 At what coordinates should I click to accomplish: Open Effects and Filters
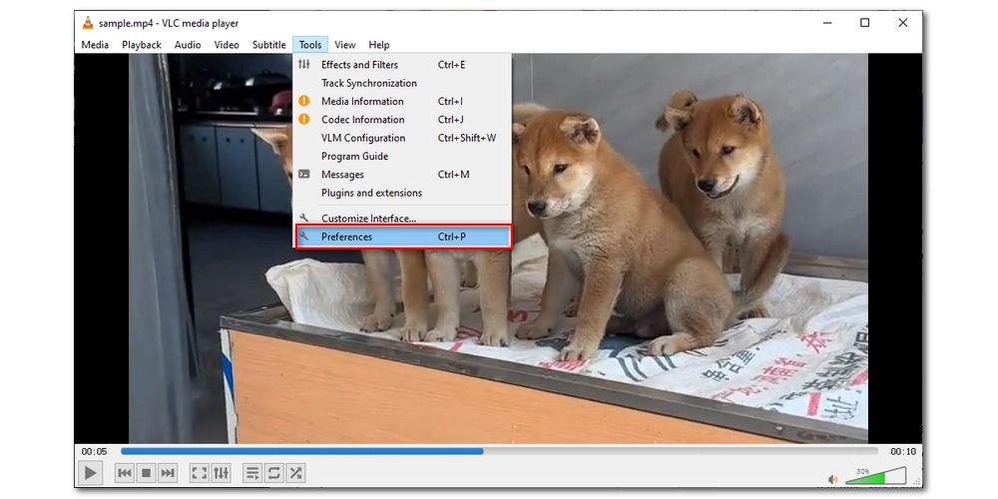pos(359,65)
